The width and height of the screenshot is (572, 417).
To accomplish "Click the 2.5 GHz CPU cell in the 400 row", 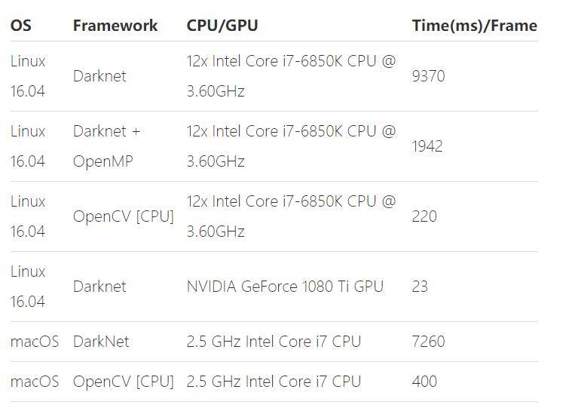I will pyautogui.click(x=274, y=382).
